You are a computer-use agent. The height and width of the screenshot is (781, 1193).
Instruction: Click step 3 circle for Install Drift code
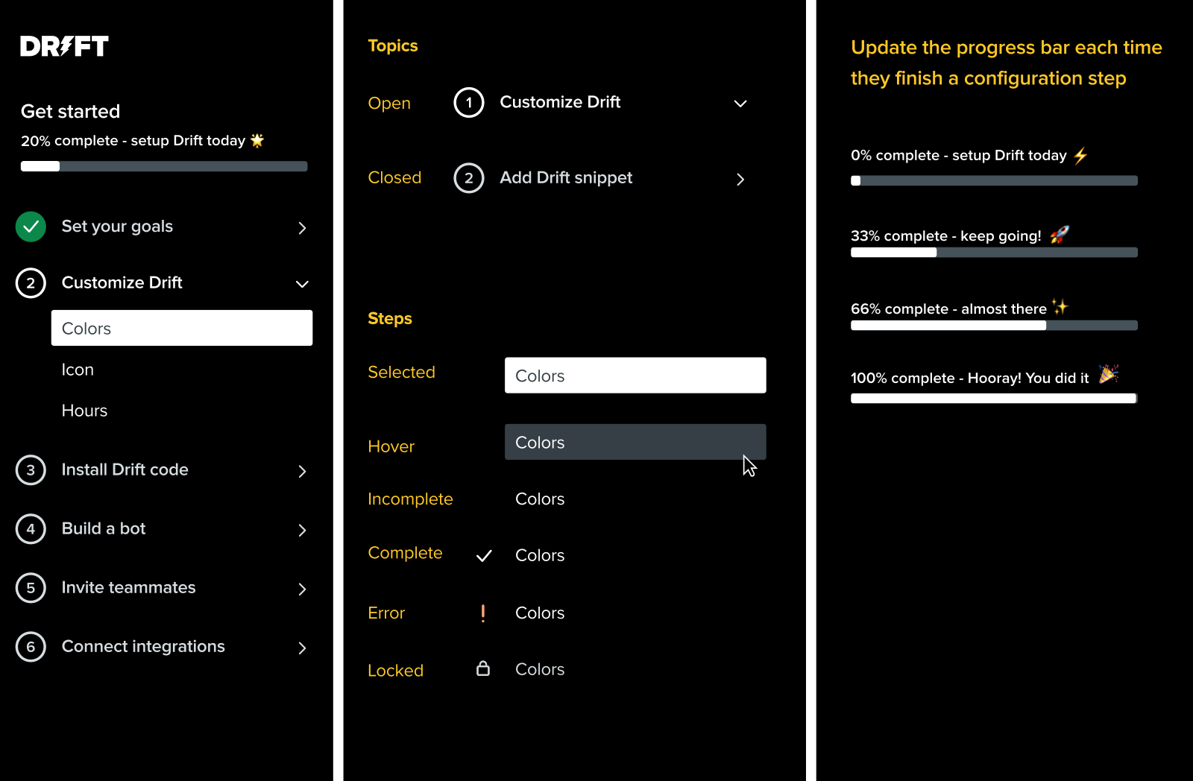31,470
